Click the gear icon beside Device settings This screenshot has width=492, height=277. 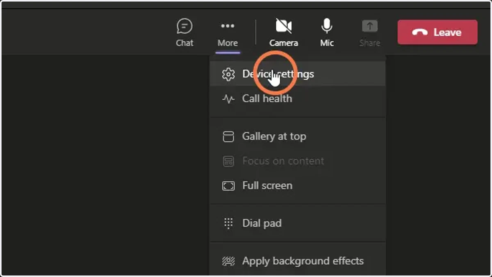pyautogui.click(x=228, y=74)
